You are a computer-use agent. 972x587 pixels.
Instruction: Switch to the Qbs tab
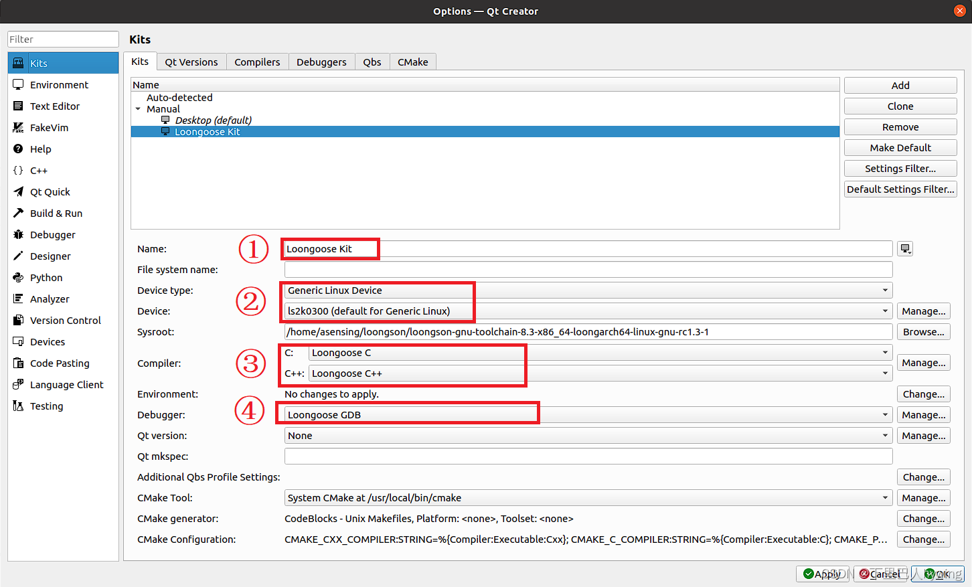pyautogui.click(x=372, y=62)
